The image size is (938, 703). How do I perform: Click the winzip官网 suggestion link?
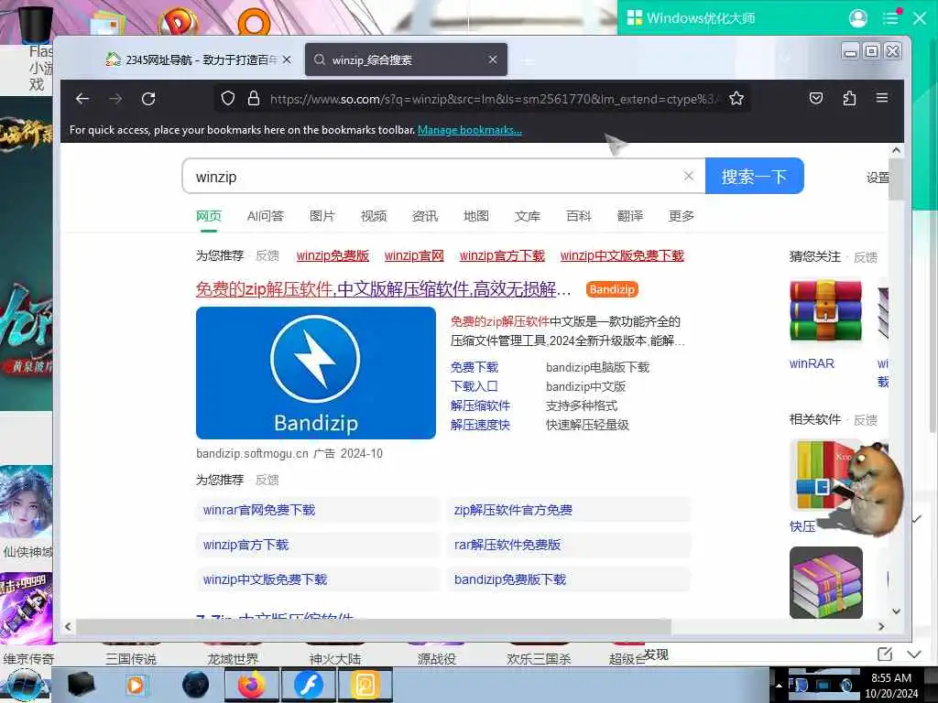point(414,256)
